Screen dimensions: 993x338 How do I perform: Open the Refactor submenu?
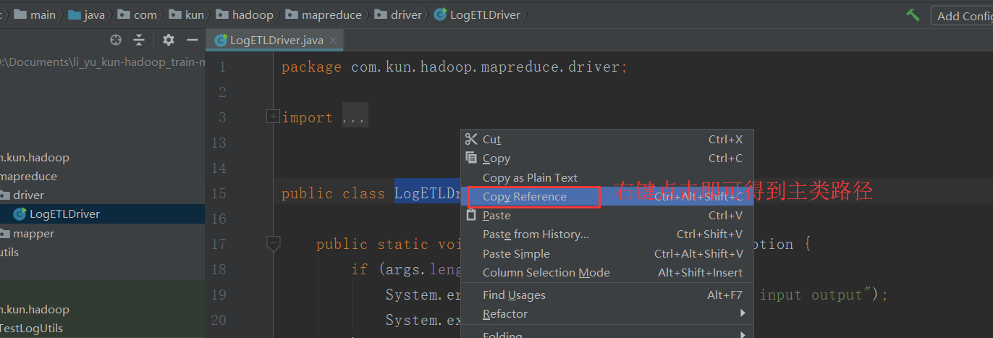(x=607, y=313)
